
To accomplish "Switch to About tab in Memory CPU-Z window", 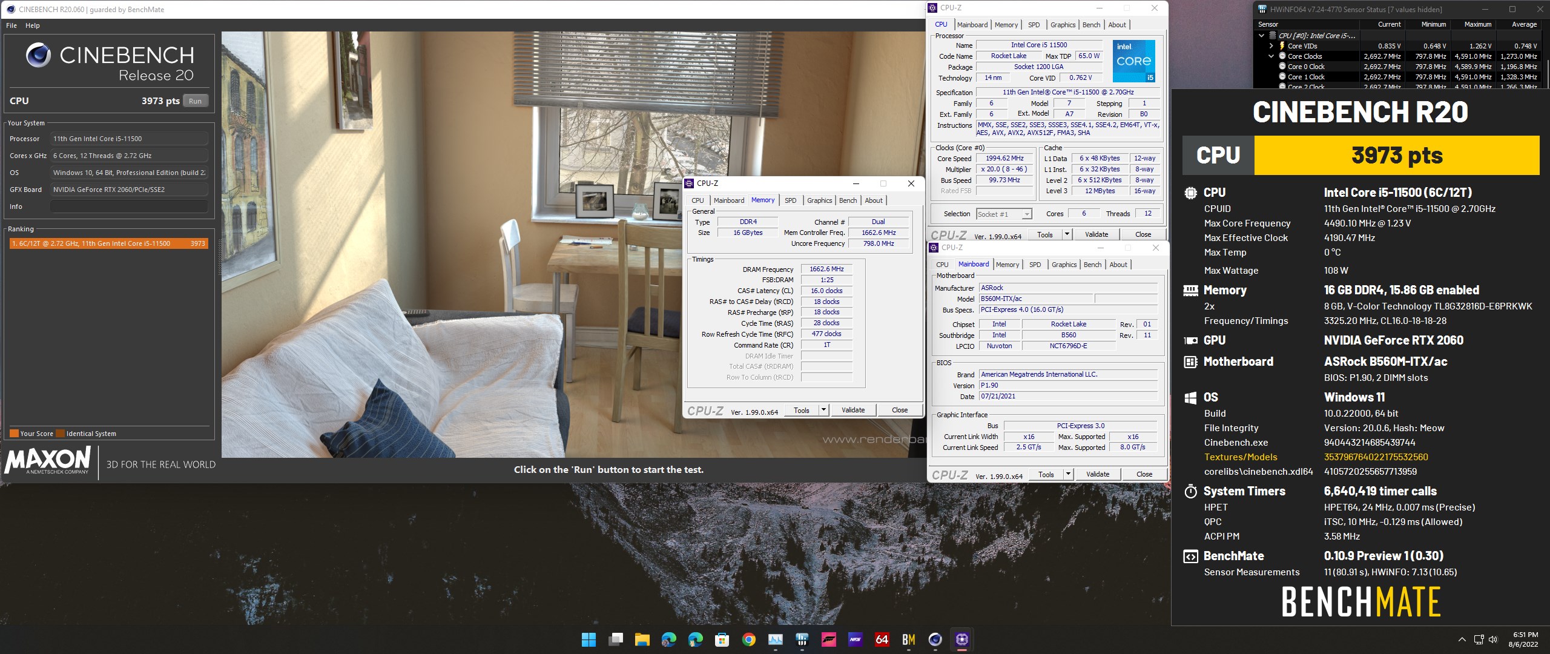I will [873, 200].
